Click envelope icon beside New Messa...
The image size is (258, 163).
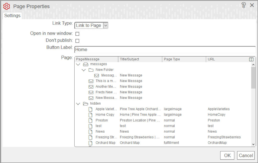tap(91, 98)
